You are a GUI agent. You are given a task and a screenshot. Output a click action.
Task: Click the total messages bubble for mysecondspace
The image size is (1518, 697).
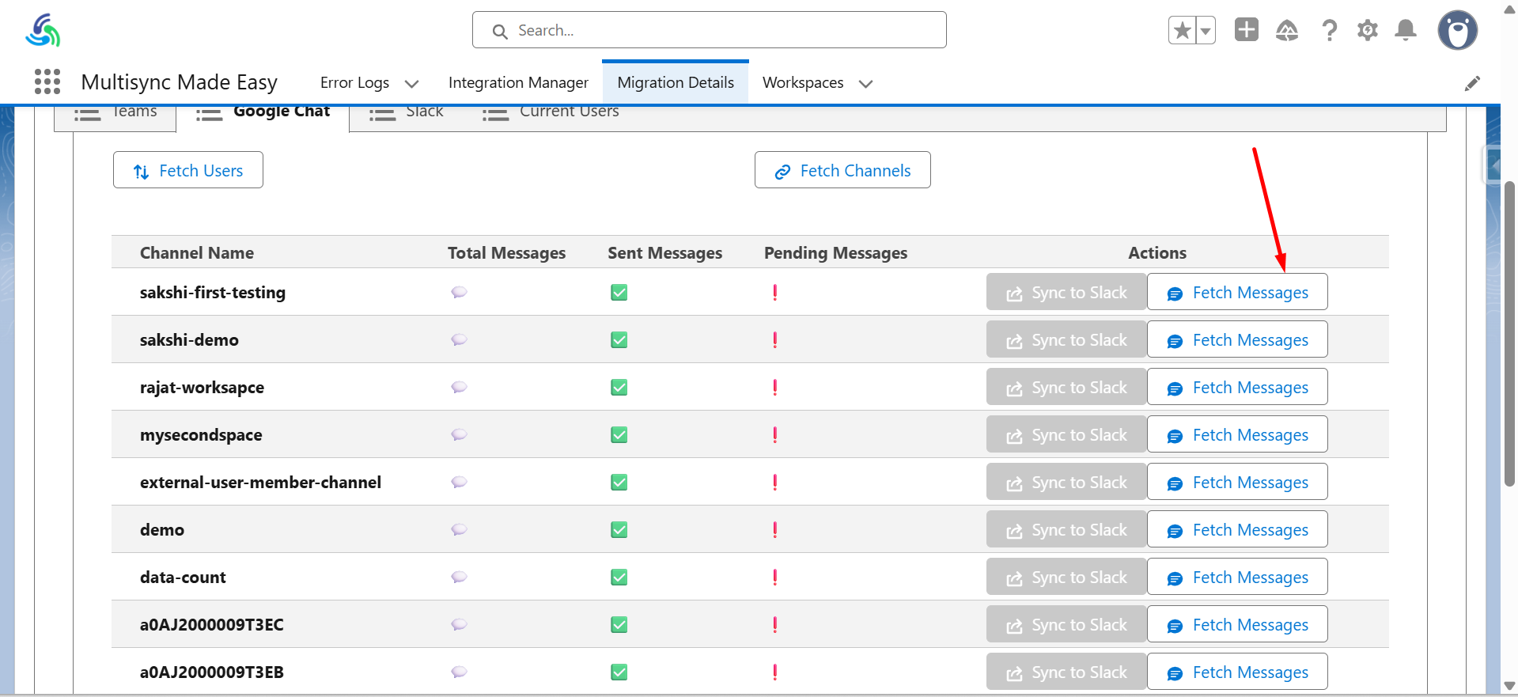pos(459,434)
